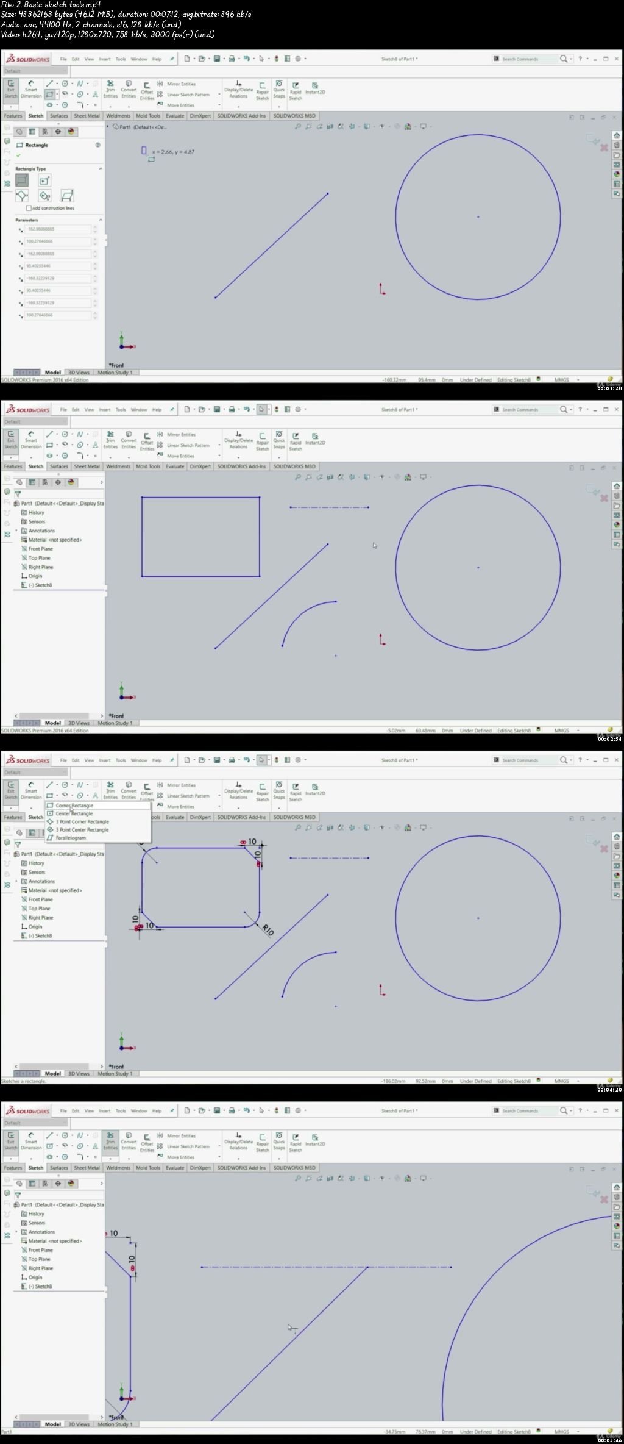Image resolution: width=624 pixels, height=1444 pixels.
Task: Open the search magnifier dropdown in the 00:01:28 frame
Action: [571, 59]
